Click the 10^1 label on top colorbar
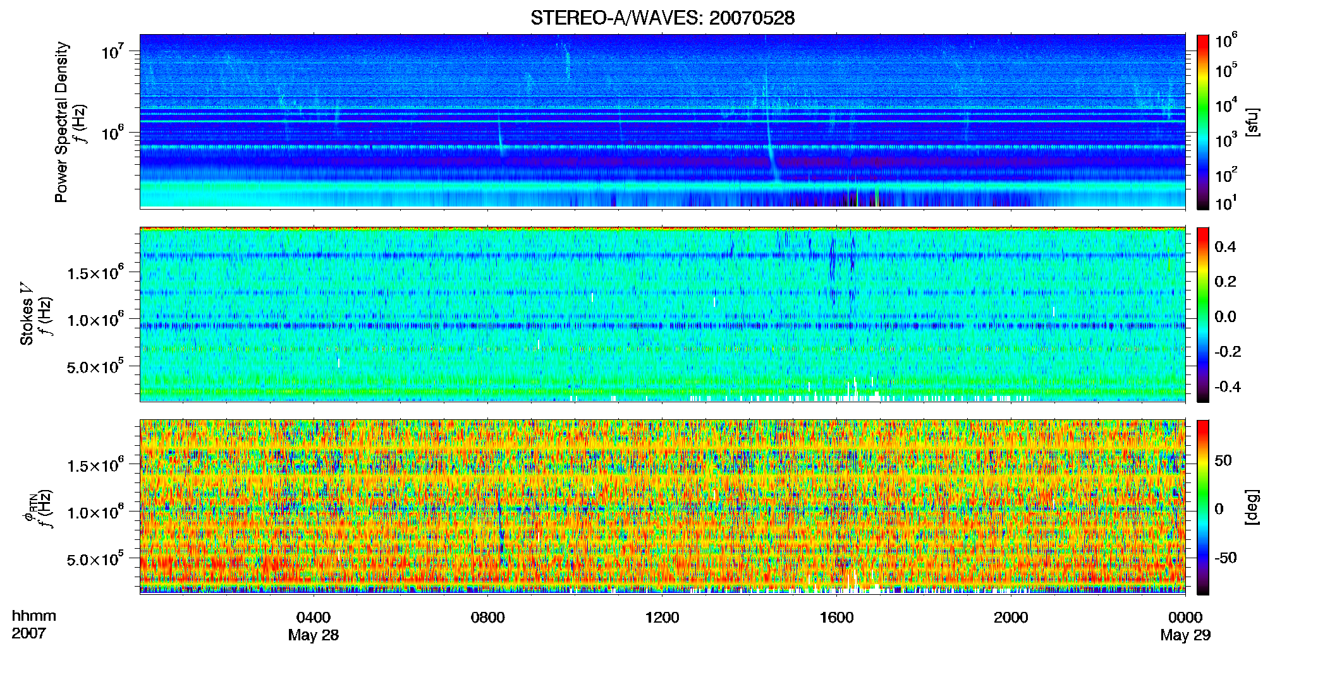Image resolution: width=1325 pixels, height=682 pixels. [x=1226, y=203]
